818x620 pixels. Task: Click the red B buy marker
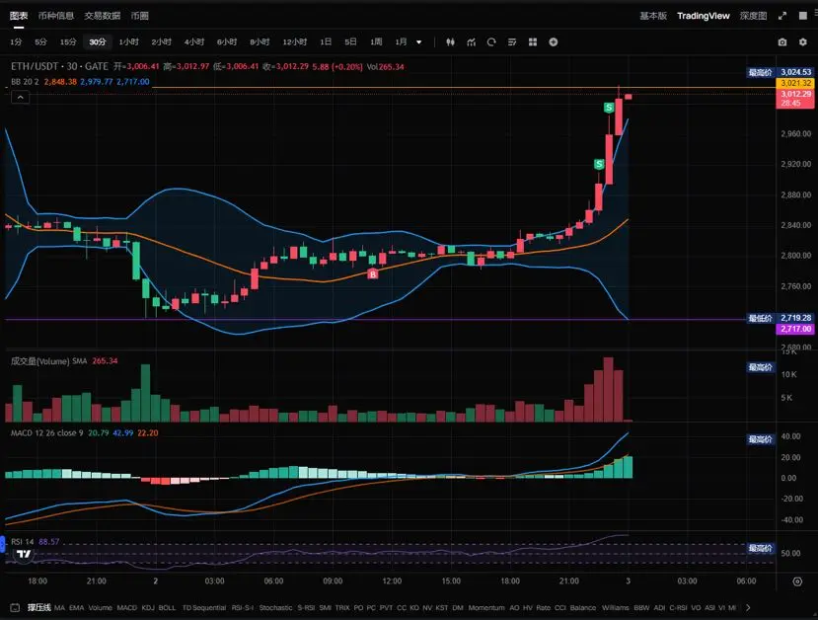[x=372, y=274]
